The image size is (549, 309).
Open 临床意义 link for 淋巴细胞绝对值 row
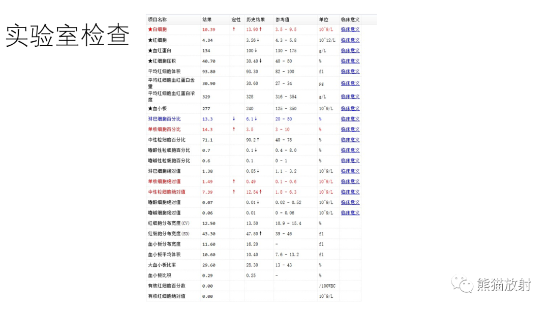(x=350, y=171)
